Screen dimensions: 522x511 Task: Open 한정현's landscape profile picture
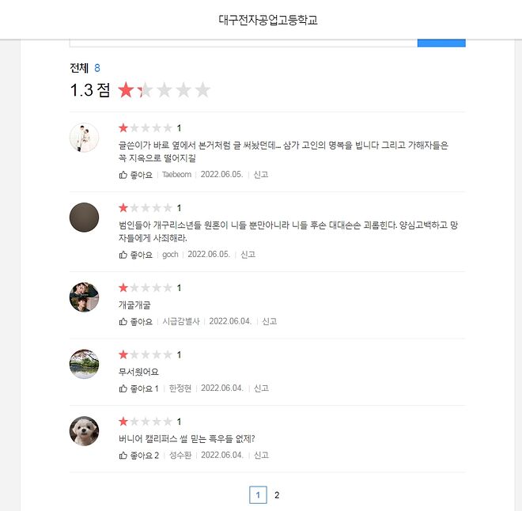[84, 364]
